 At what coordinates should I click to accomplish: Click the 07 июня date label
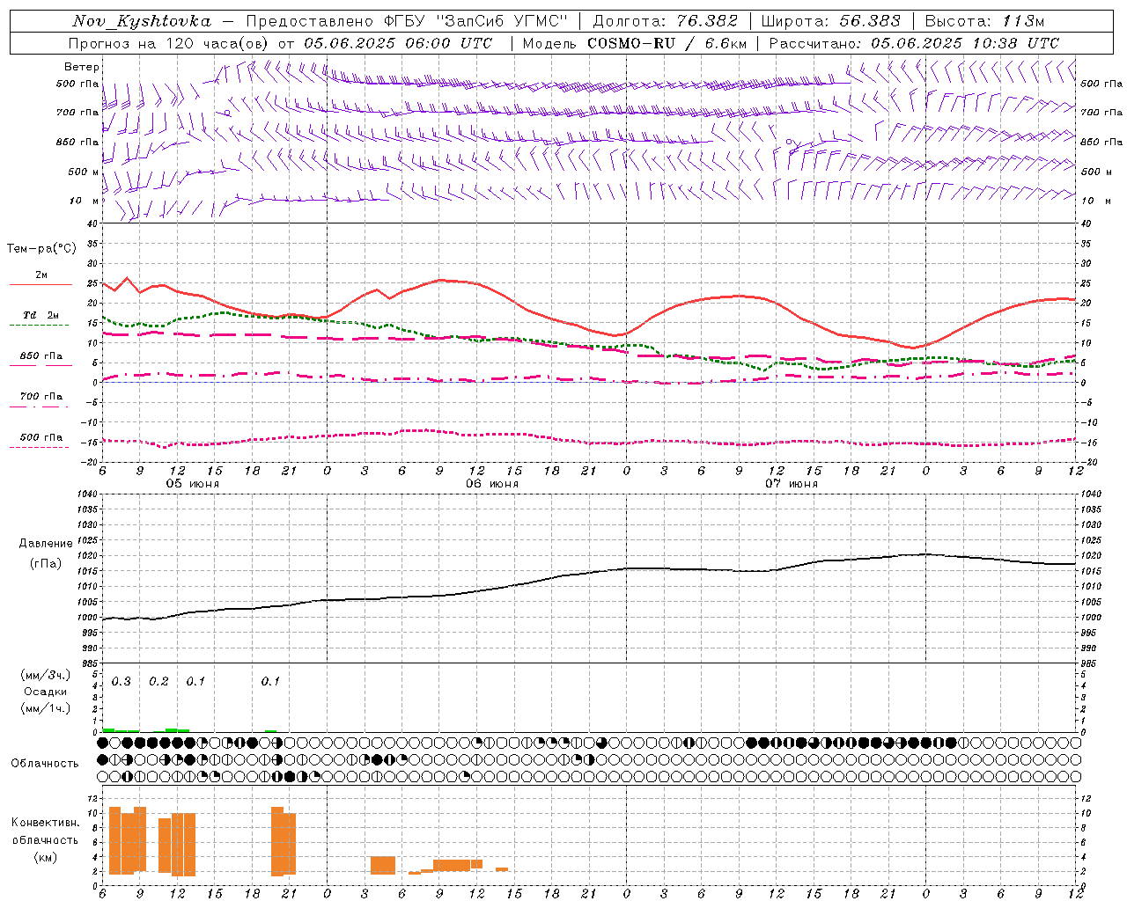tap(792, 484)
